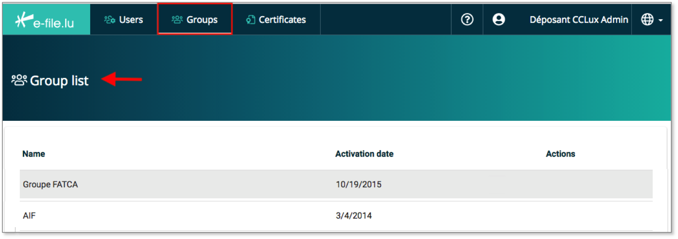Switch to the Users tab
Viewport: 678px width, 239px height.
coord(131,20)
